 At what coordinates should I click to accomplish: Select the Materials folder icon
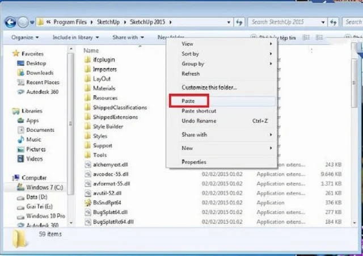tap(87, 89)
